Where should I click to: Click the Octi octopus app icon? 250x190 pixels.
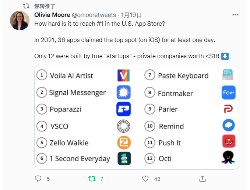coord(229,158)
